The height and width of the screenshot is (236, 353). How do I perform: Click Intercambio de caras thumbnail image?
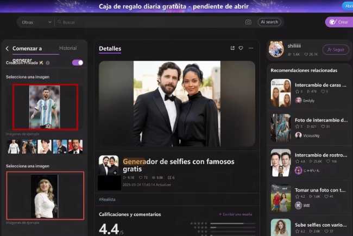point(281,93)
